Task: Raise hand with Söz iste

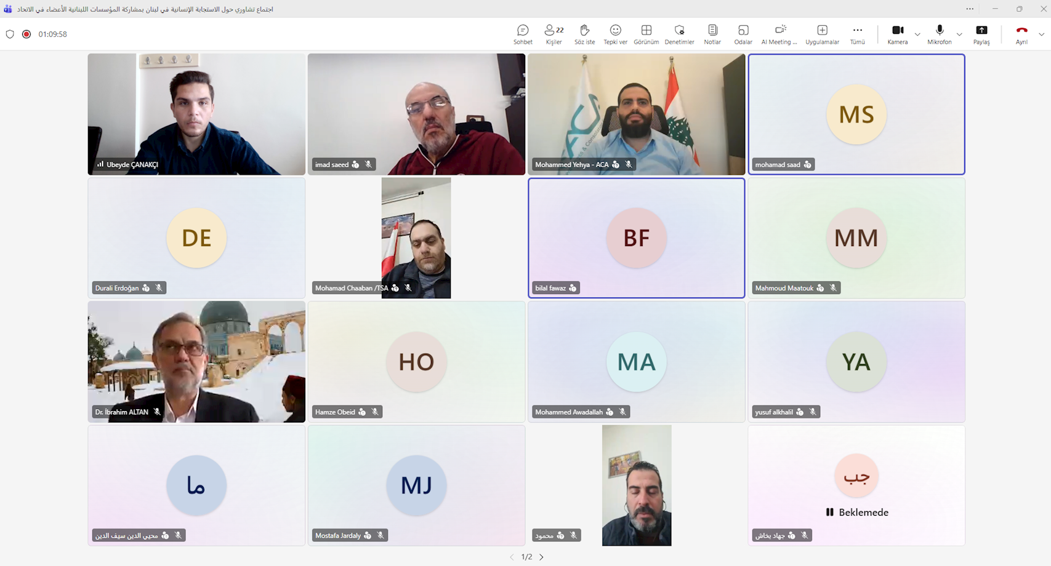Action: tap(584, 34)
